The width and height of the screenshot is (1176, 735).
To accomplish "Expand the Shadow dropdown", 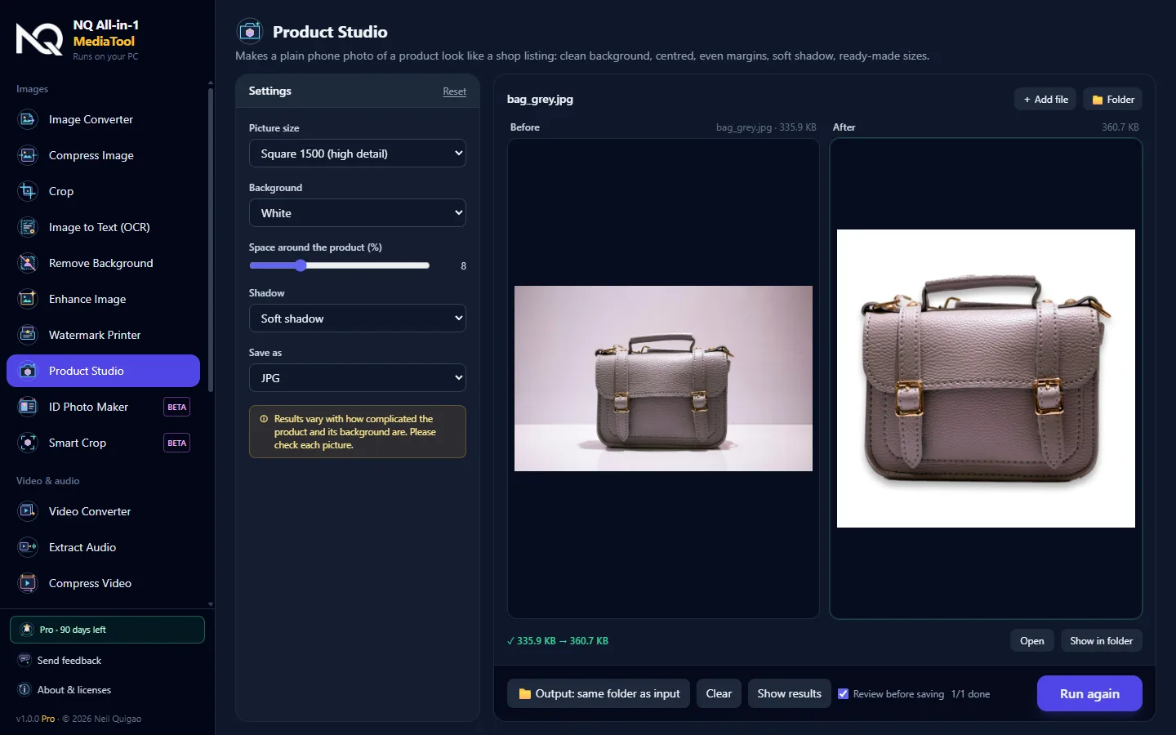I will coord(358,318).
